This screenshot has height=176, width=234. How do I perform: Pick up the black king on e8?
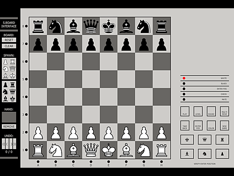[109, 26]
